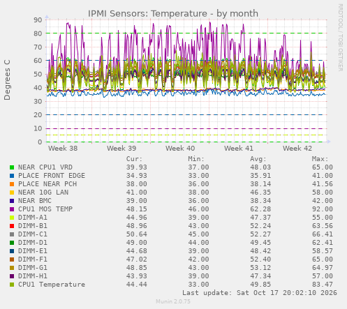
Task: Click the '90' y-axis tick label
Action: pos(38,20)
